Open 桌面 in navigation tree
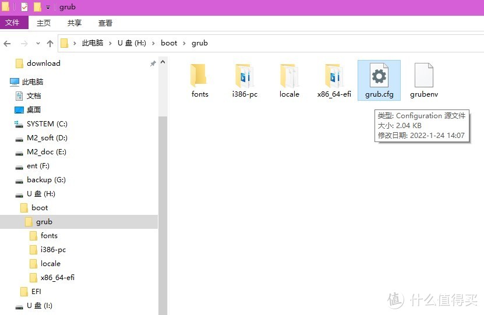Image resolution: width=484 pixels, height=315 pixels. pos(34,109)
